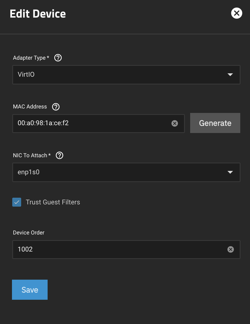Clear the MAC Address field

(x=175, y=123)
